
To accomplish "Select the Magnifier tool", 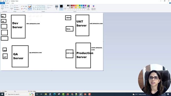I will pyautogui.click(x=26, y=9).
